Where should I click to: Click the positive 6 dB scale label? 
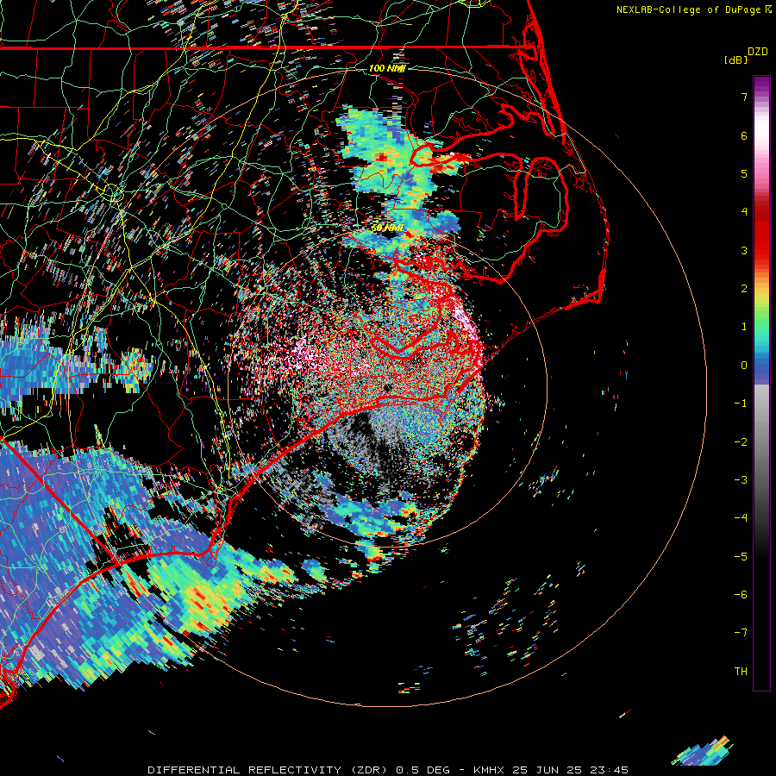pos(744,135)
